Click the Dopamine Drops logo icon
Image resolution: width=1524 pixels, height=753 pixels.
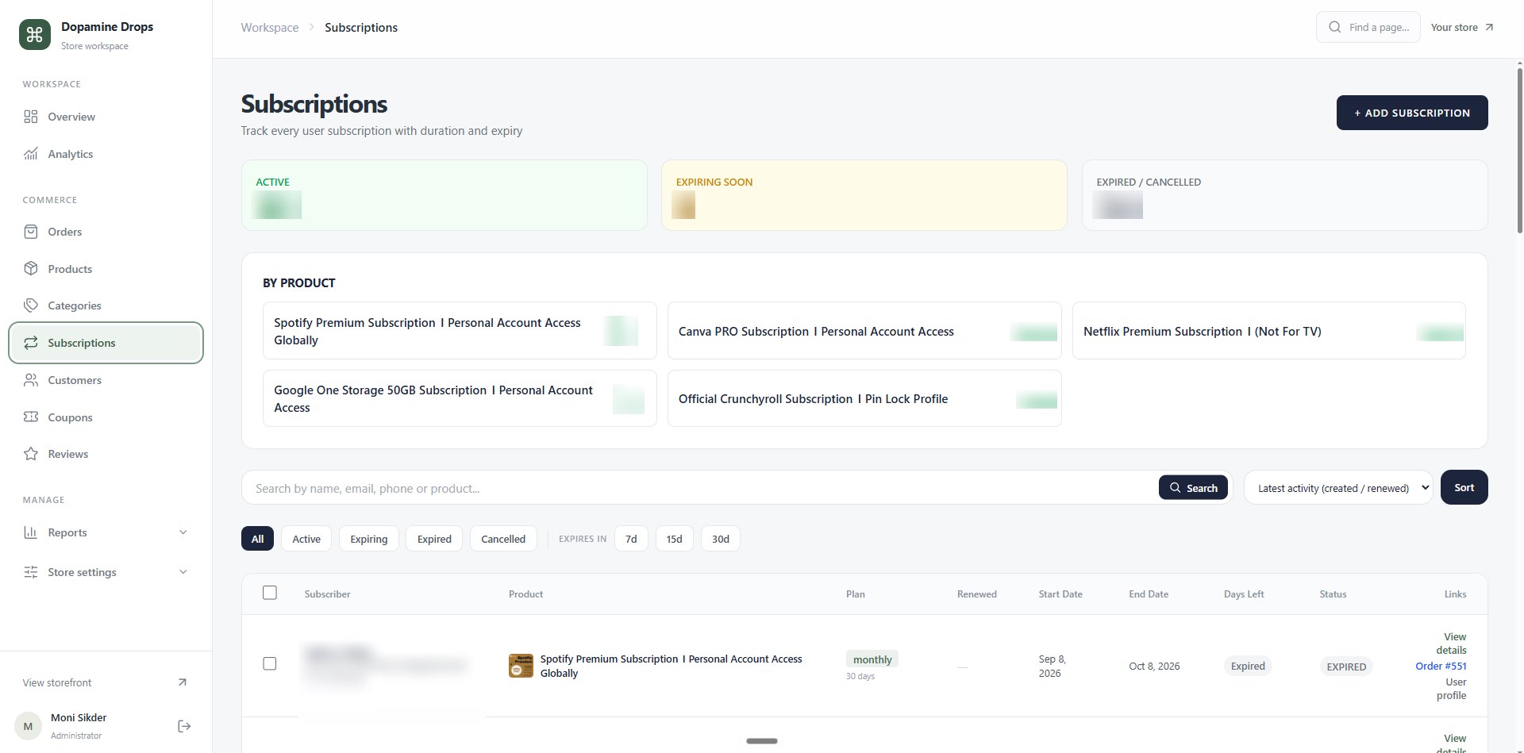[x=35, y=35]
